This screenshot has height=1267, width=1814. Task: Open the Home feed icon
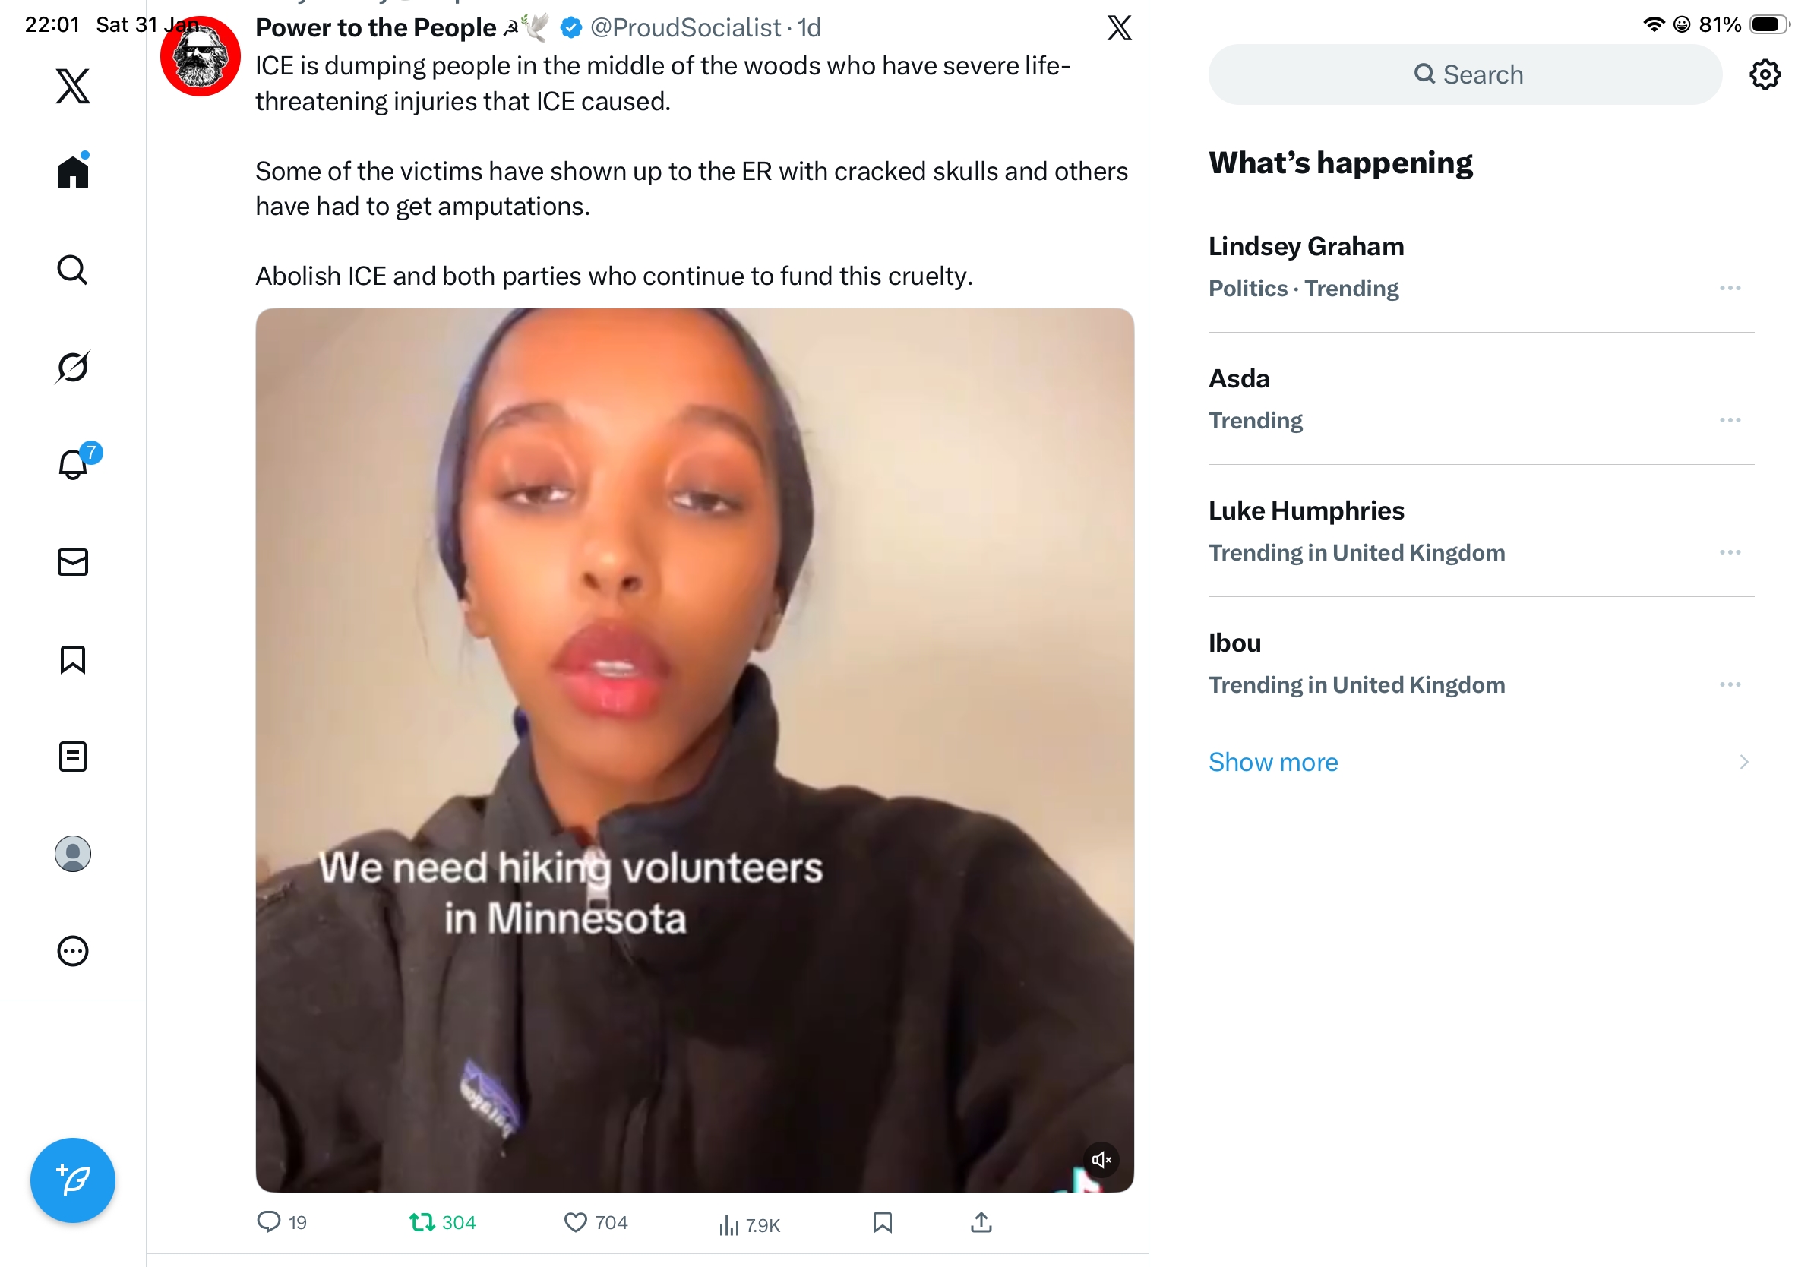pyautogui.click(x=73, y=171)
